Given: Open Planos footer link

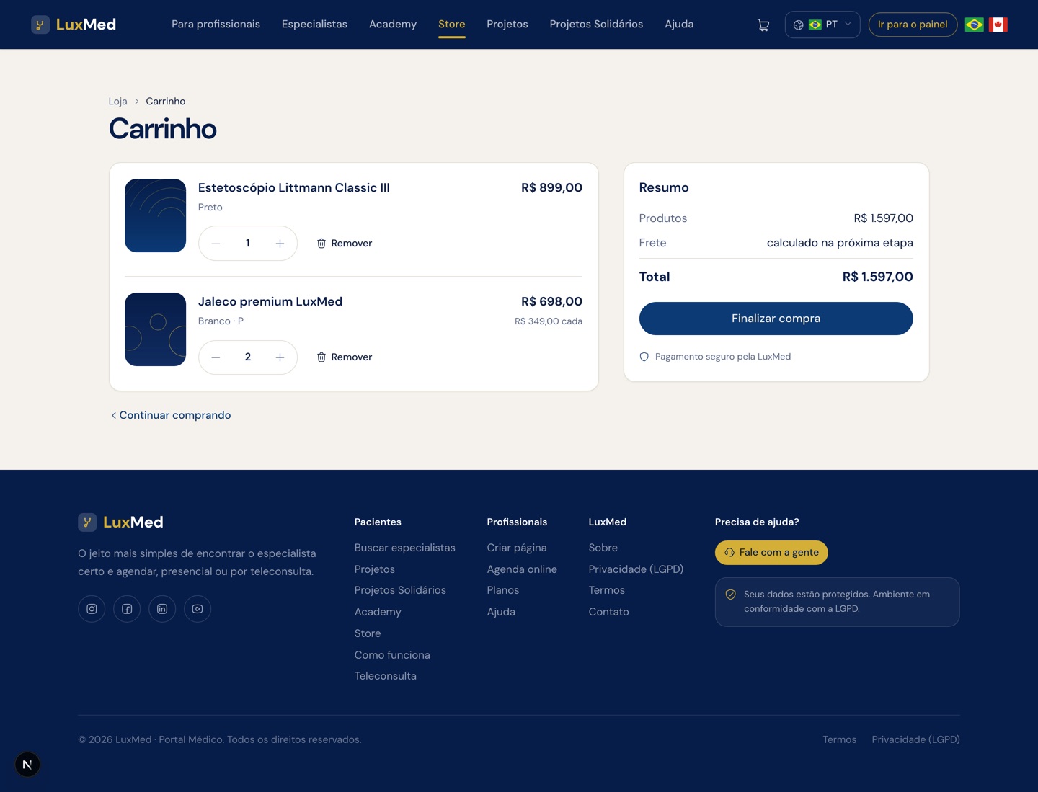Looking at the screenshot, I should (x=503, y=590).
